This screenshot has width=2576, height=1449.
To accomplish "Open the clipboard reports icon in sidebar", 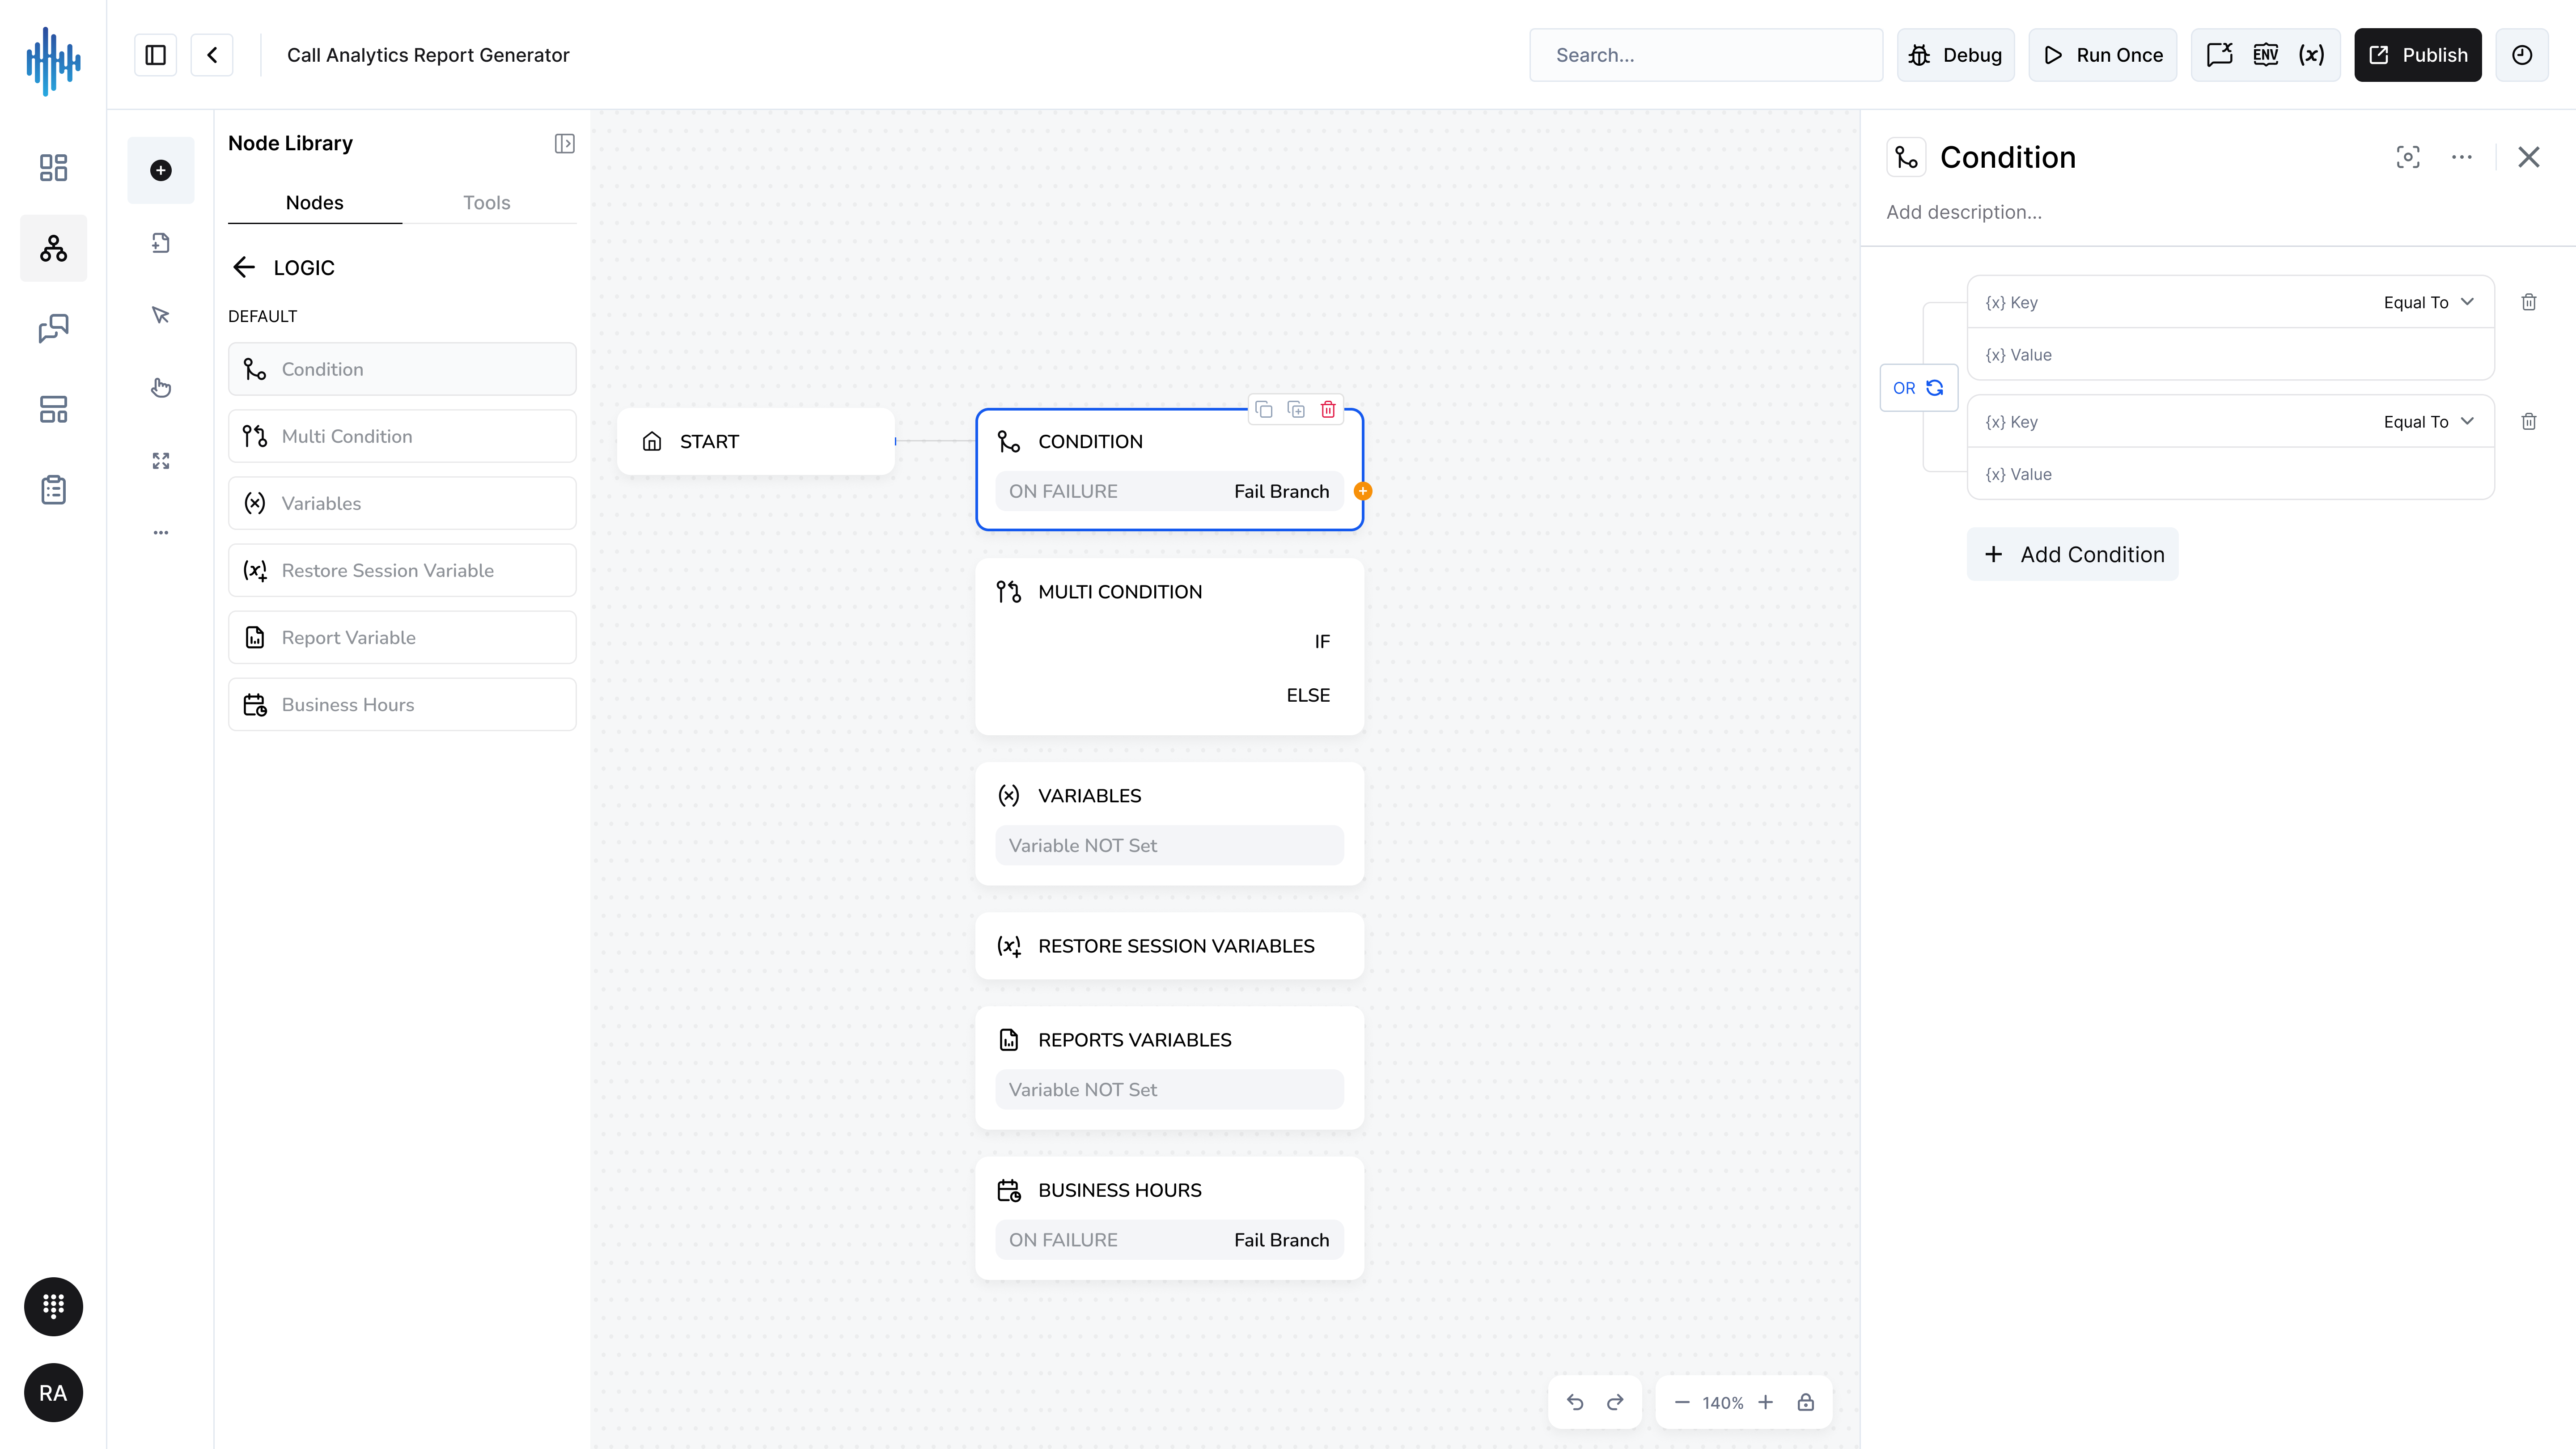I will coord(53,490).
